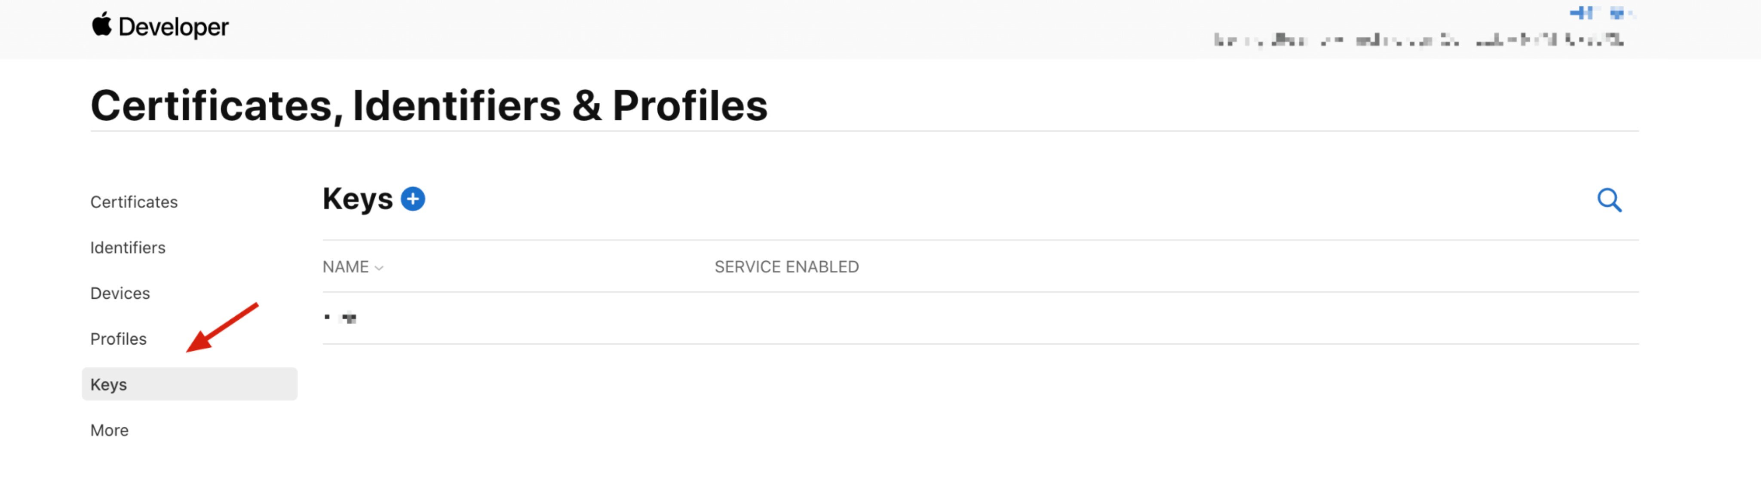Click the bold Keys heading
Screen dimensions: 1761x480
[x=358, y=200]
